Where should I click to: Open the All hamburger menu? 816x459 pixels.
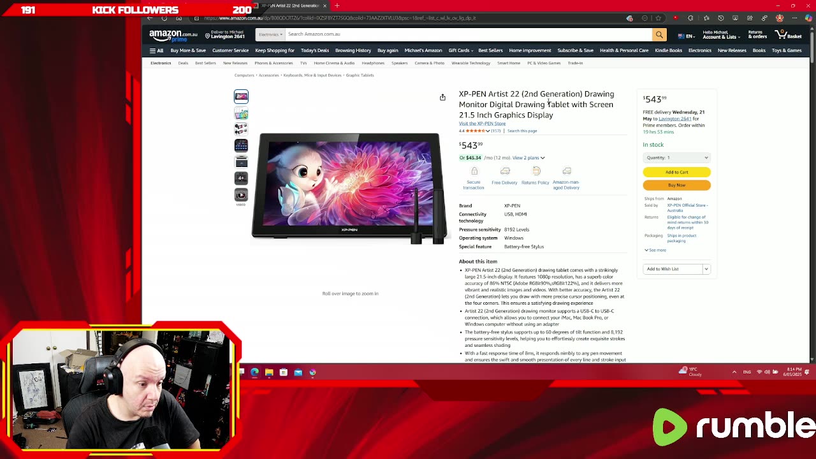point(156,50)
